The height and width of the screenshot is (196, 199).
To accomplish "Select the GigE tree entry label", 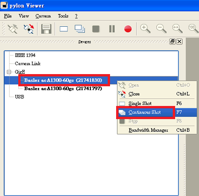I will (x=20, y=72).
